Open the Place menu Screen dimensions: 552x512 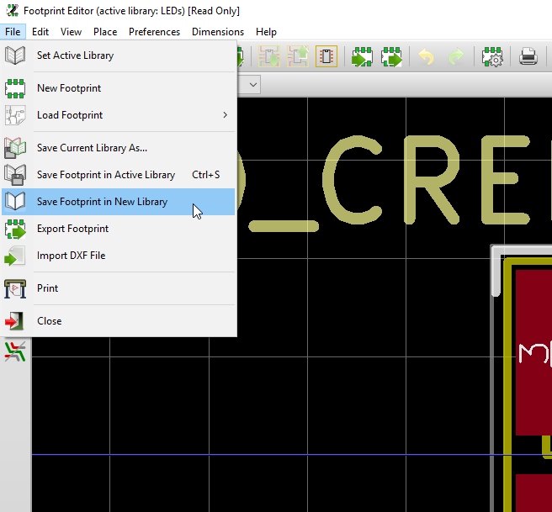pos(105,32)
